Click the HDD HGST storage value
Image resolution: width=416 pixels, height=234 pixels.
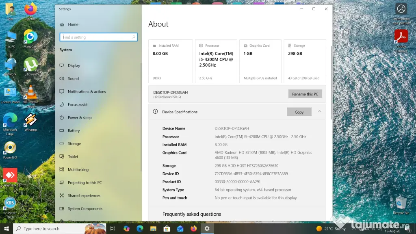(x=247, y=166)
